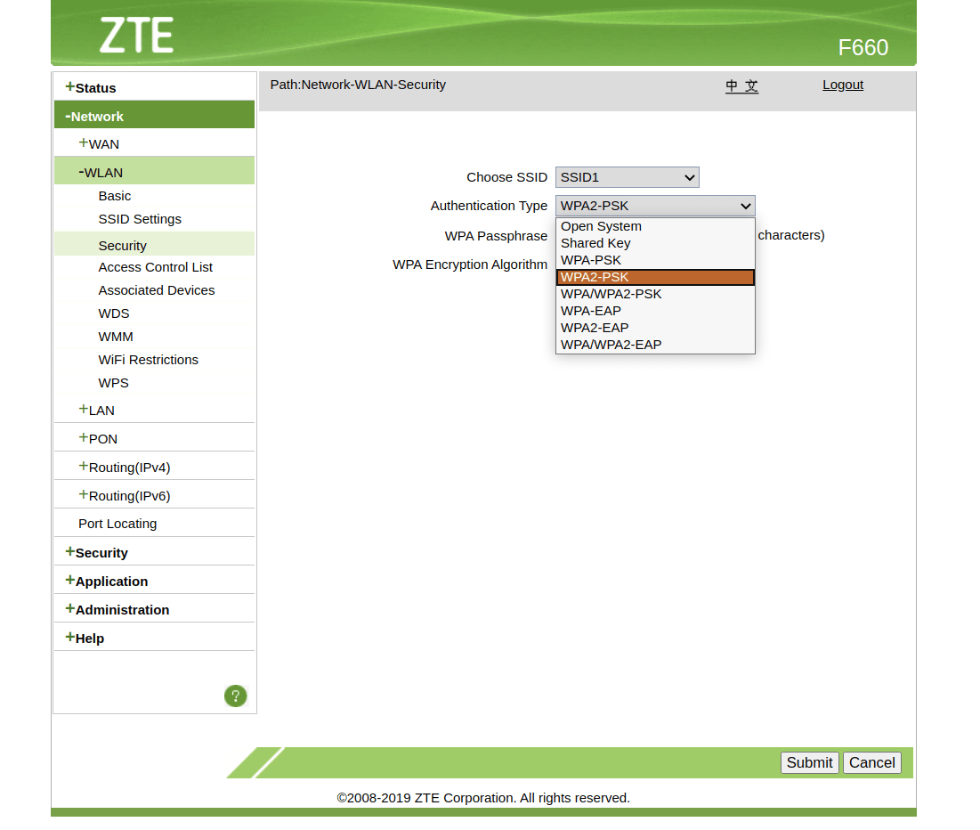Click the Submit button
Viewport: 980px width, 830px height.
[809, 762]
